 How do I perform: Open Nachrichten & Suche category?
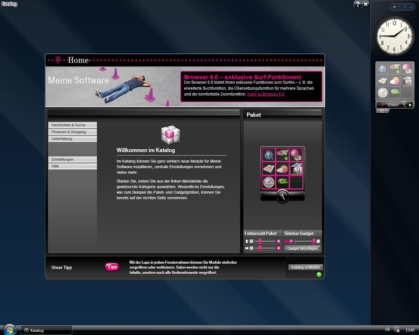pos(73,125)
